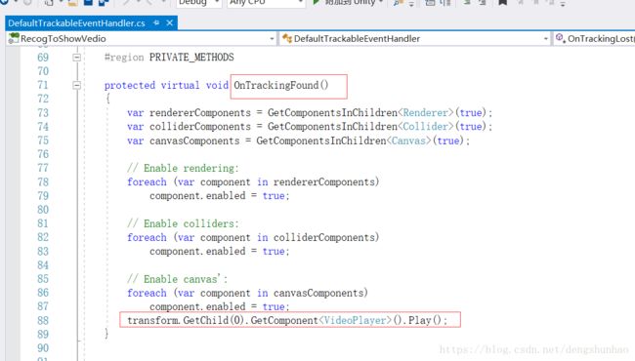635x361 pixels.
Task: Collapse the PRIVATE_METHODS region at line 69
Action: tap(76, 58)
